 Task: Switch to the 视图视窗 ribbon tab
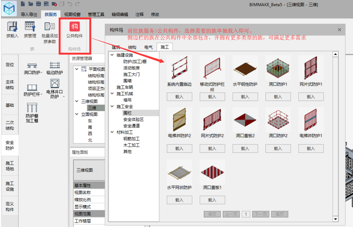pyautogui.click(x=72, y=14)
